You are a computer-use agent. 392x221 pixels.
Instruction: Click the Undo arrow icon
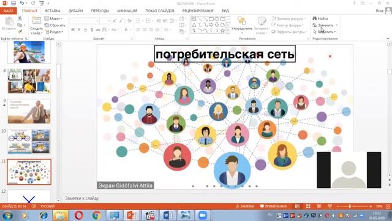22,3
